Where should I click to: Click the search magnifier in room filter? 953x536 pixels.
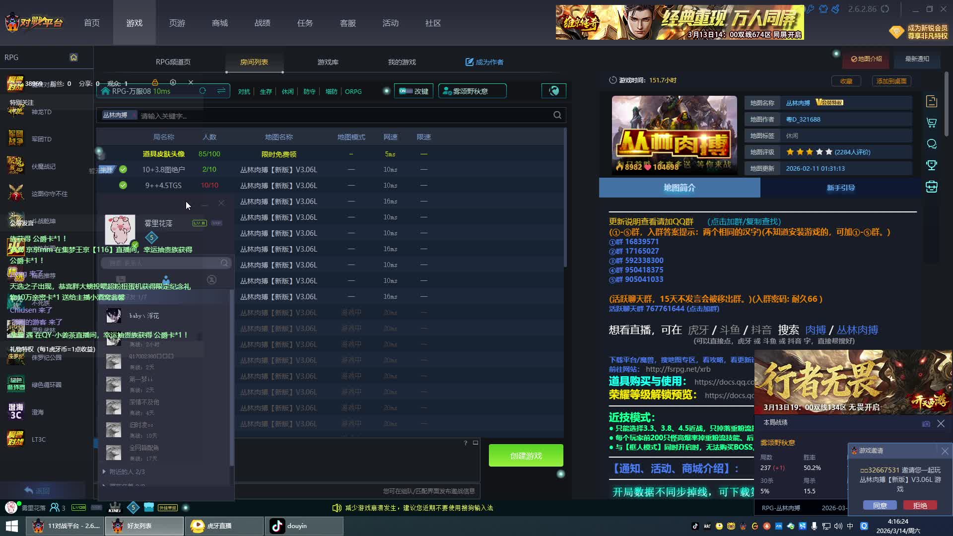point(557,115)
